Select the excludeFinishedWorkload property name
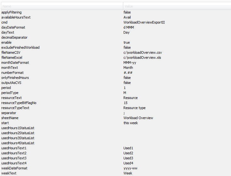The height and width of the screenshot is (176, 231). click(x=20, y=47)
